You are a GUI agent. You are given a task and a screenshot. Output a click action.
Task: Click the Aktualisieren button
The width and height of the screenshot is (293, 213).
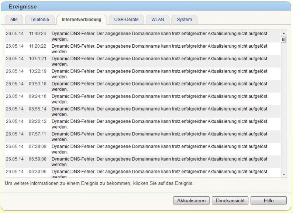point(192,200)
